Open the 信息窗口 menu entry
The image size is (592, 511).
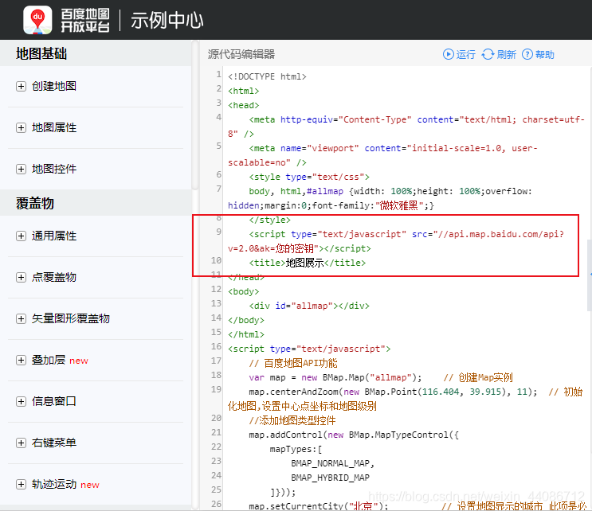point(54,401)
